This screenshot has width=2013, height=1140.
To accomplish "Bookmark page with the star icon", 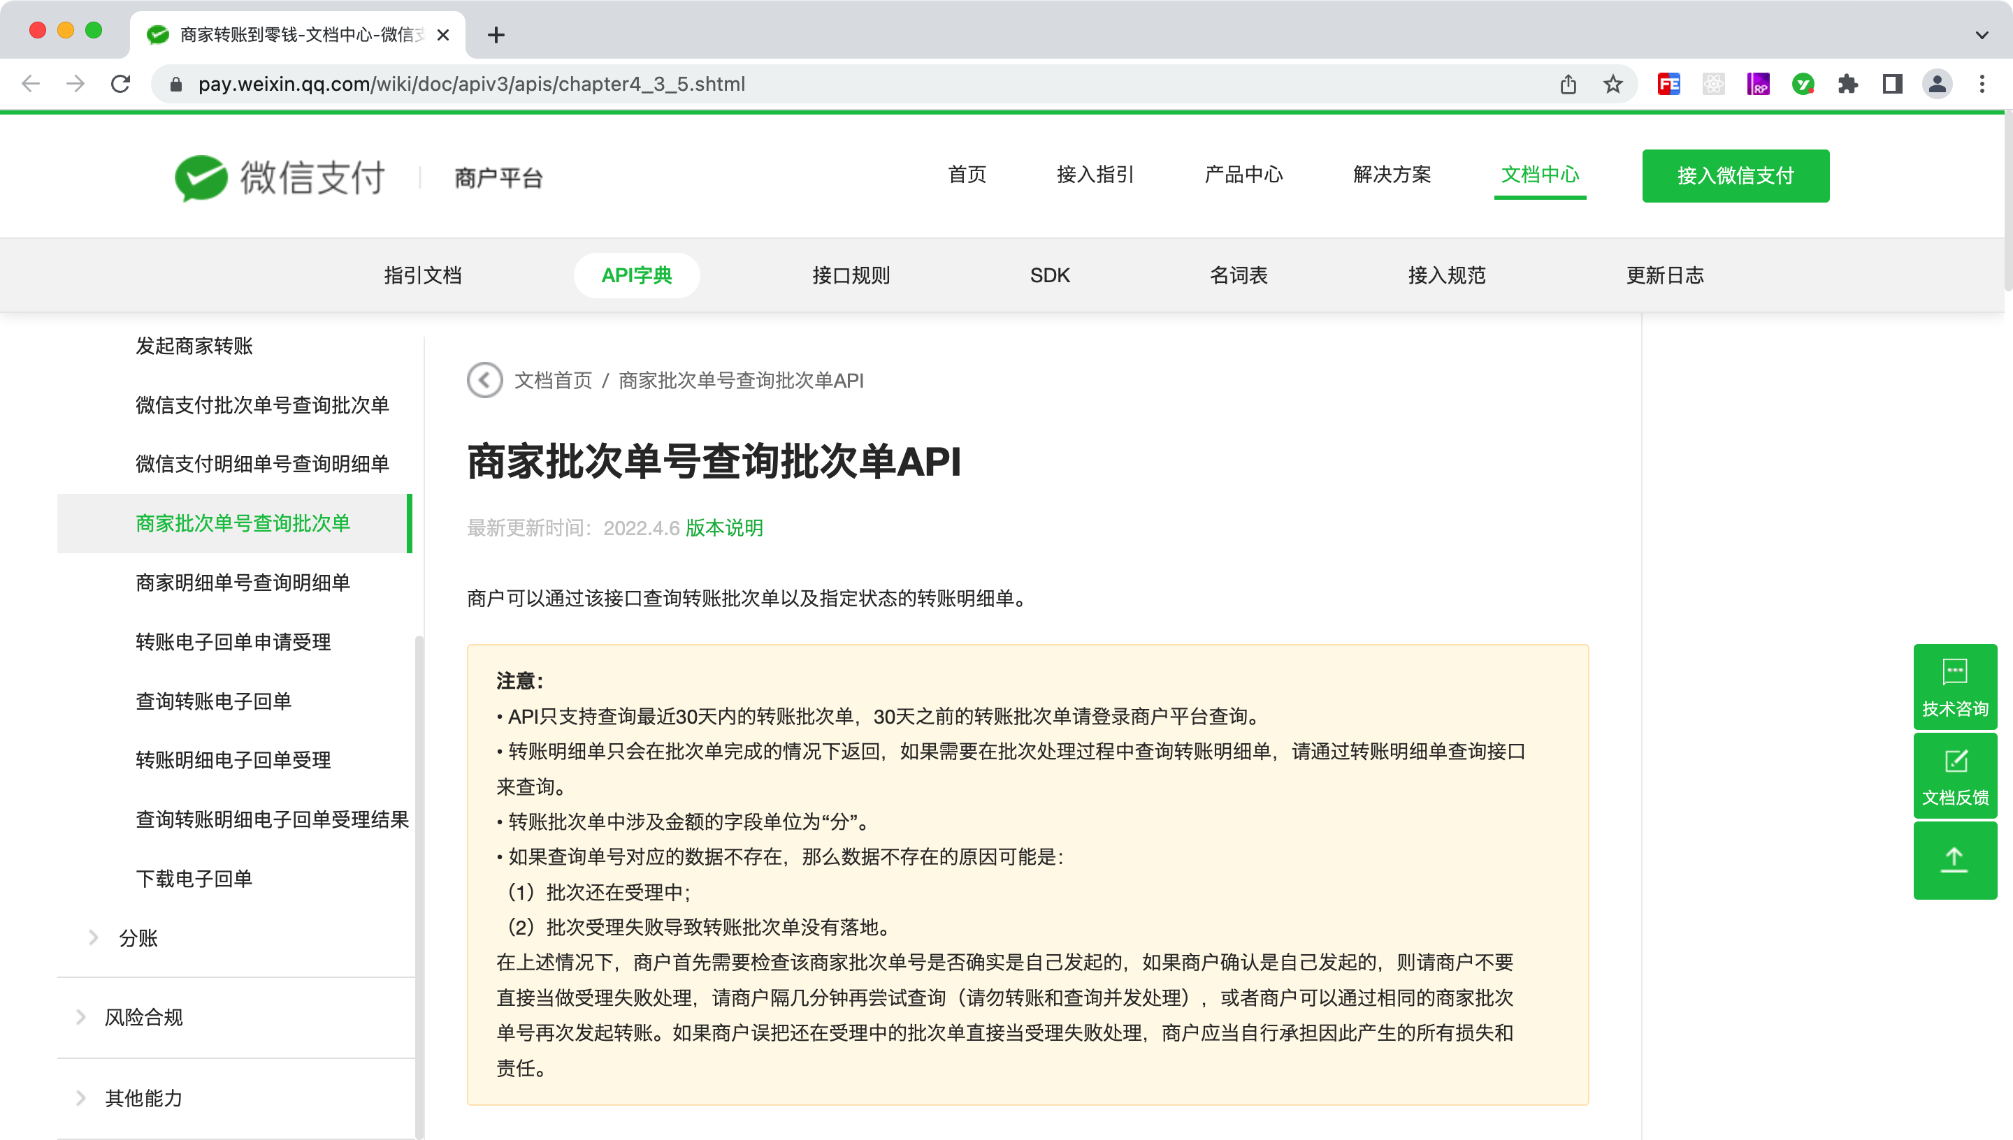I will (1612, 84).
